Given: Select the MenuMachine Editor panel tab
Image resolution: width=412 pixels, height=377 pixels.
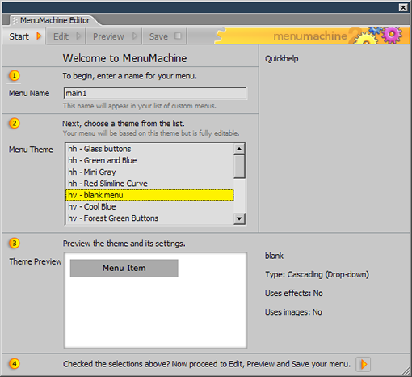Looking at the screenshot, I should pos(55,20).
